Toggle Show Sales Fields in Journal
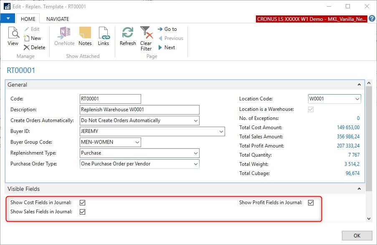The image size is (377, 245). pyautogui.click(x=83, y=212)
